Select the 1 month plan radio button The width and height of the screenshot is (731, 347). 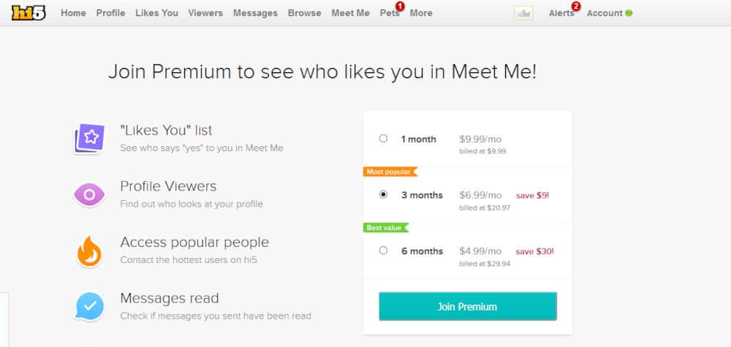pyautogui.click(x=383, y=138)
